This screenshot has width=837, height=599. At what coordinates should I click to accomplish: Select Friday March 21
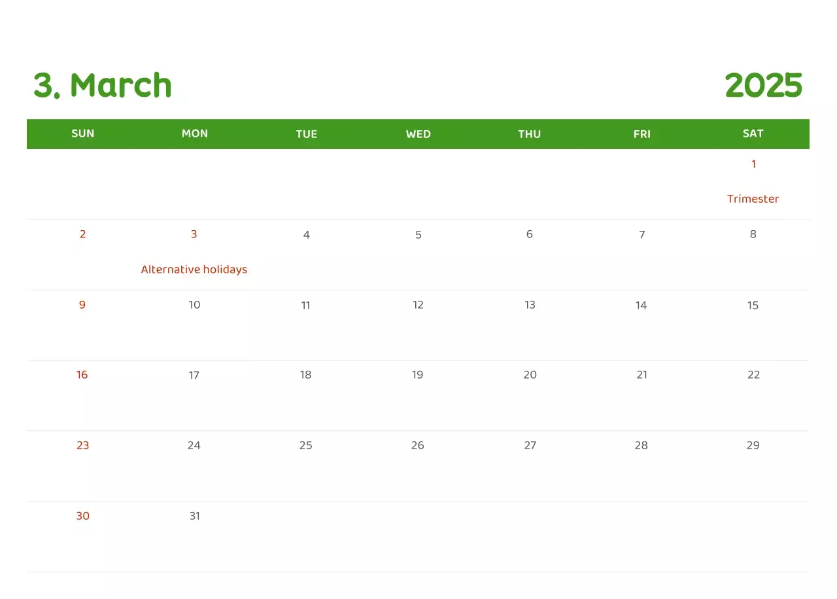641,375
